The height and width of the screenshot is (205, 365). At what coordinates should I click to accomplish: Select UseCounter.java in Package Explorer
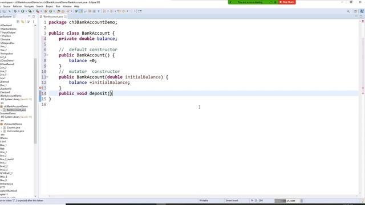pyautogui.click(x=15, y=131)
